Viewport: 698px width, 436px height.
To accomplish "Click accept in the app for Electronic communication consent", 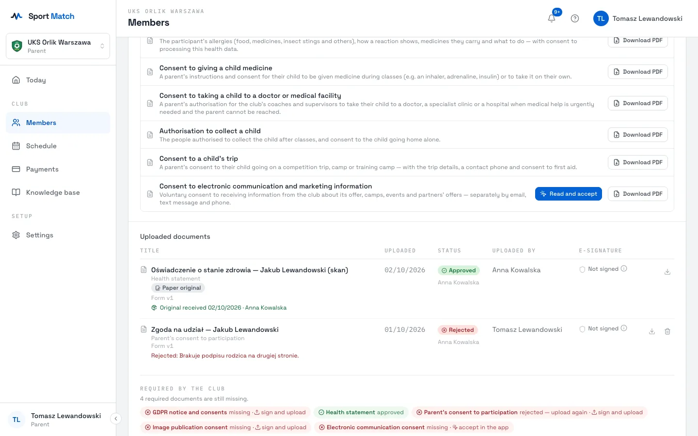I will pos(480,427).
